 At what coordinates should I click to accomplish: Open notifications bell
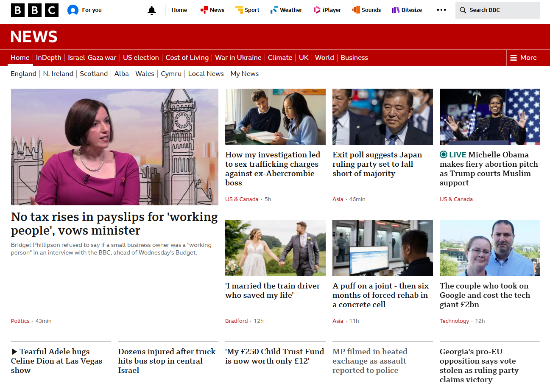[152, 11]
